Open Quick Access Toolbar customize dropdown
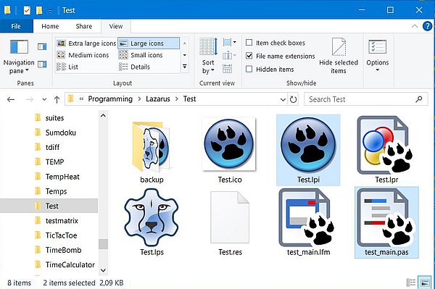Screen dimensions: 435x289 pyautogui.click(x=50, y=11)
